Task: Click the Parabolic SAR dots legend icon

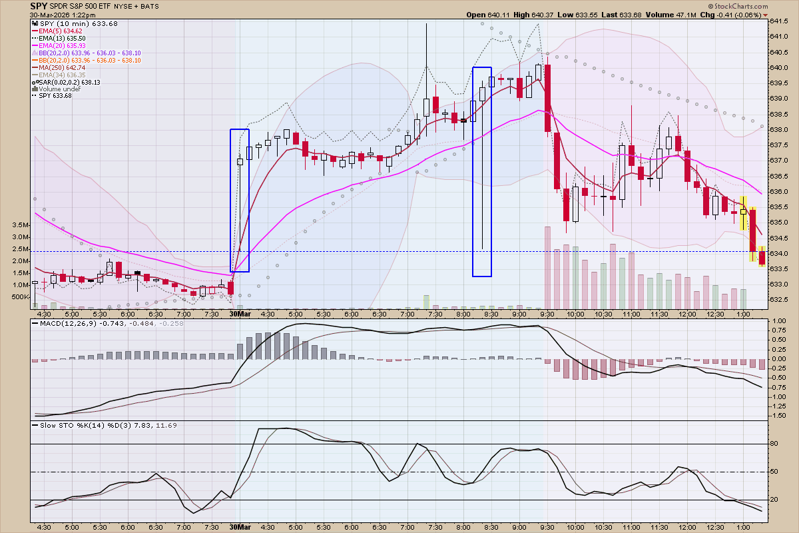Action: click(35, 82)
